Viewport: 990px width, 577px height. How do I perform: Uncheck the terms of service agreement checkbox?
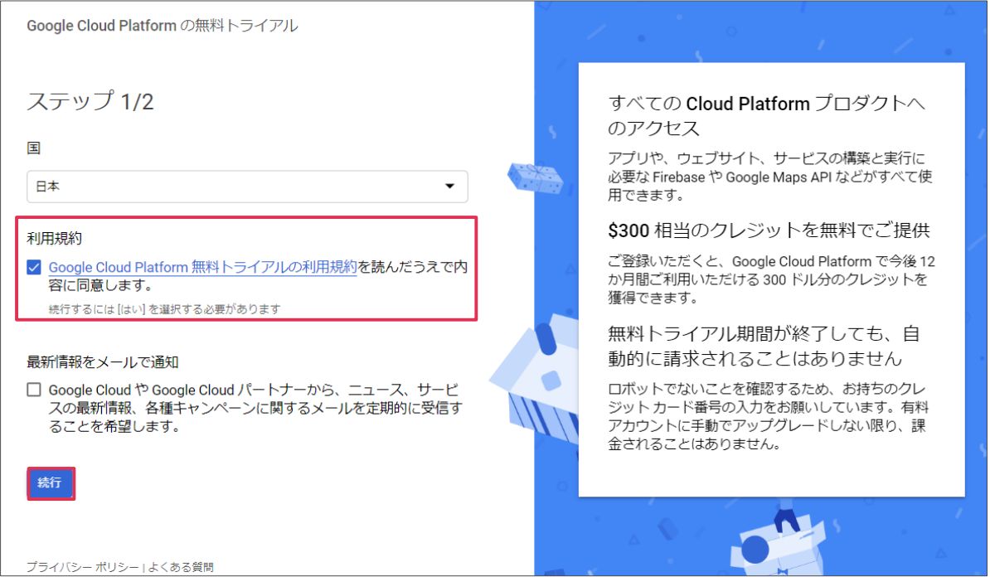click(34, 268)
